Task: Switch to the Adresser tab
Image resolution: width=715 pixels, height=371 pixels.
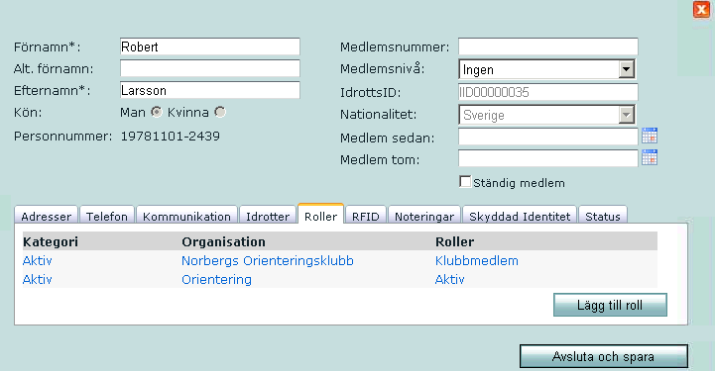Action: 46,216
